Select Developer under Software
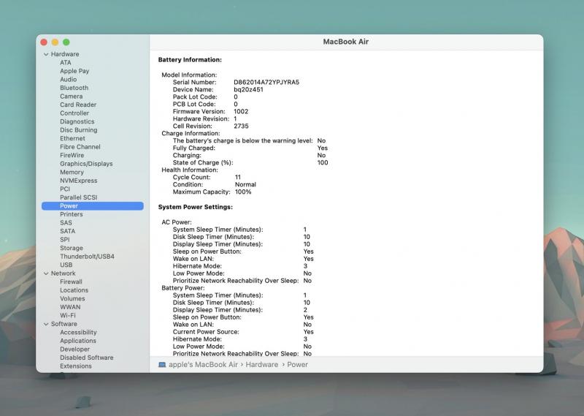The height and width of the screenshot is (416, 584). point(75,349)
